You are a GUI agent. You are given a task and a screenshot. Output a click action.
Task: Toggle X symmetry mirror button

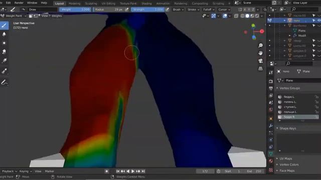244,9
